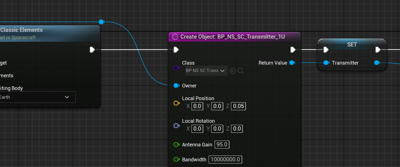Click the Class pin on Create Object node

pos(176,68)
